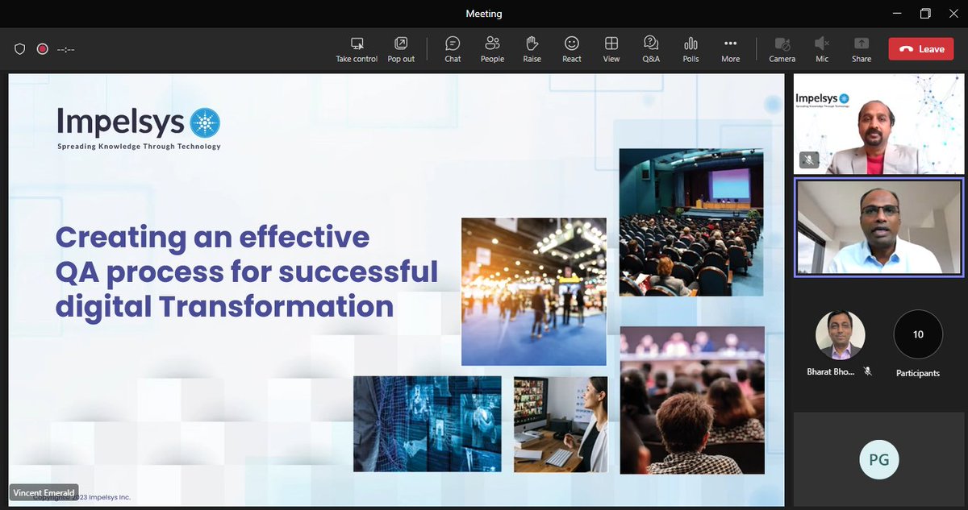
Task: Send a reaction using React
Action: [x=571, y=48]
